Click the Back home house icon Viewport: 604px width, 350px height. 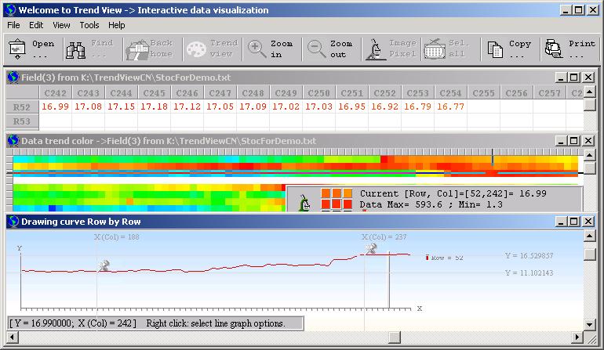[136, 50]
